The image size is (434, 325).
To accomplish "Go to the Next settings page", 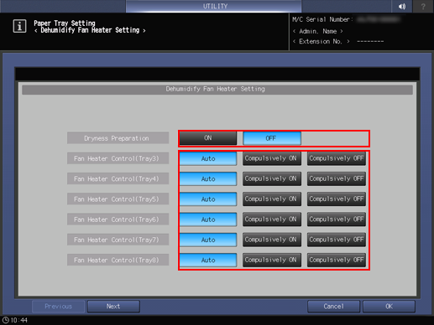I will [113, 307].
